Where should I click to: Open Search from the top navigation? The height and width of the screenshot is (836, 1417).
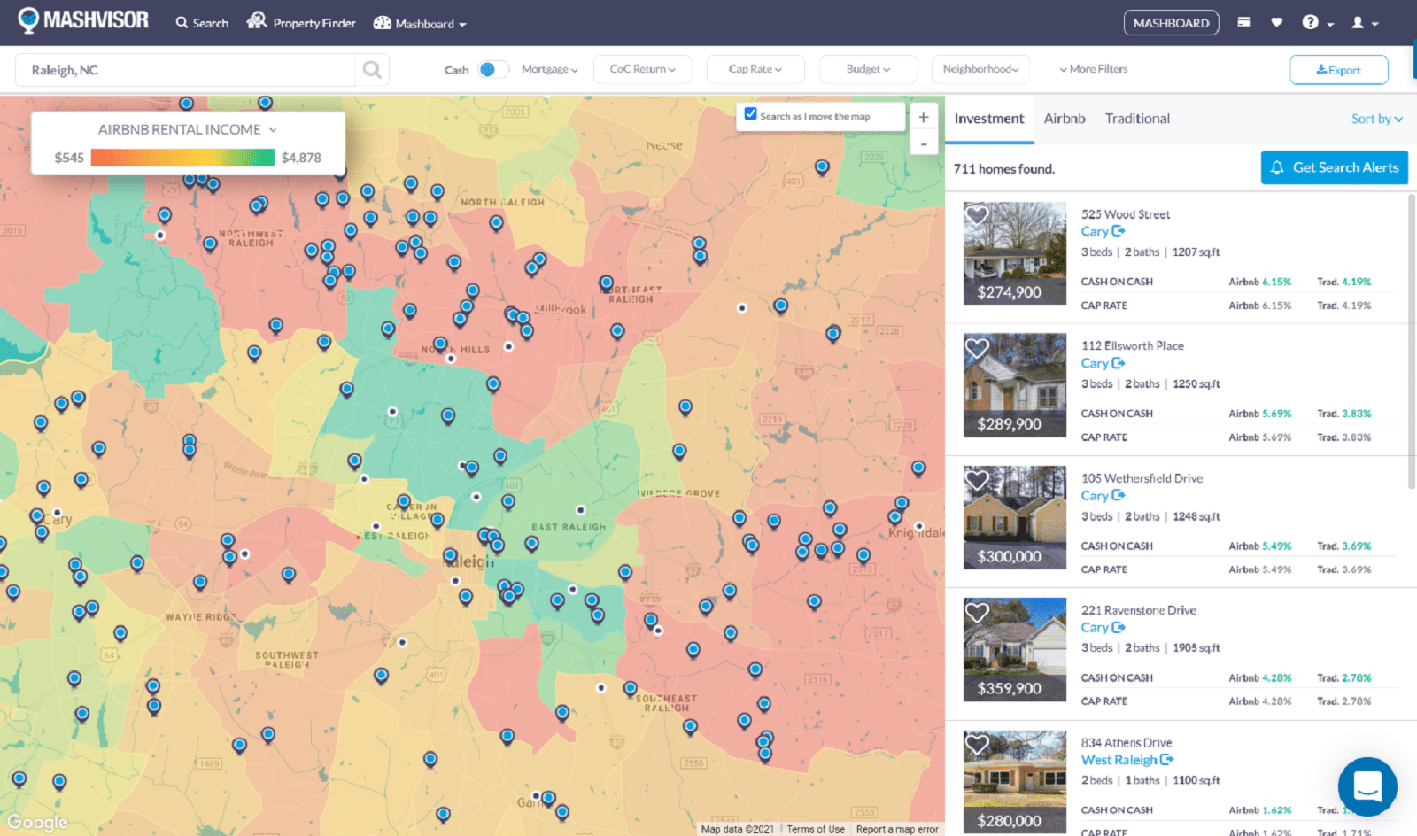202,23
